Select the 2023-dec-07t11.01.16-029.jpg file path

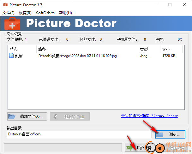(77, 56)
